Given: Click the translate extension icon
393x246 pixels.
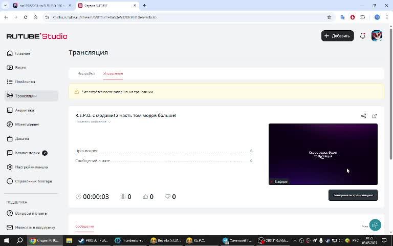Looking at the screenshot, I should pos(342,17).
